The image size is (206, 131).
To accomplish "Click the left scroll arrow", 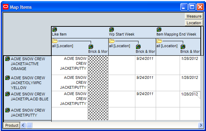I will (23, 125).
